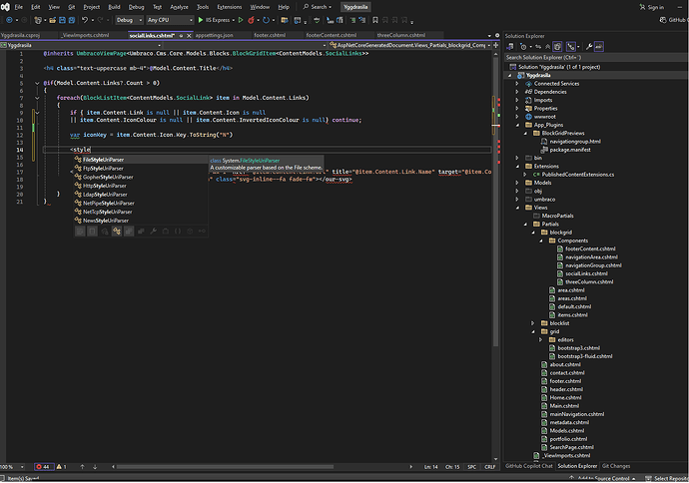Screen dimensions: 689x483
Task: Click Add to Source Control button
Action: click(x=602, y=478)
